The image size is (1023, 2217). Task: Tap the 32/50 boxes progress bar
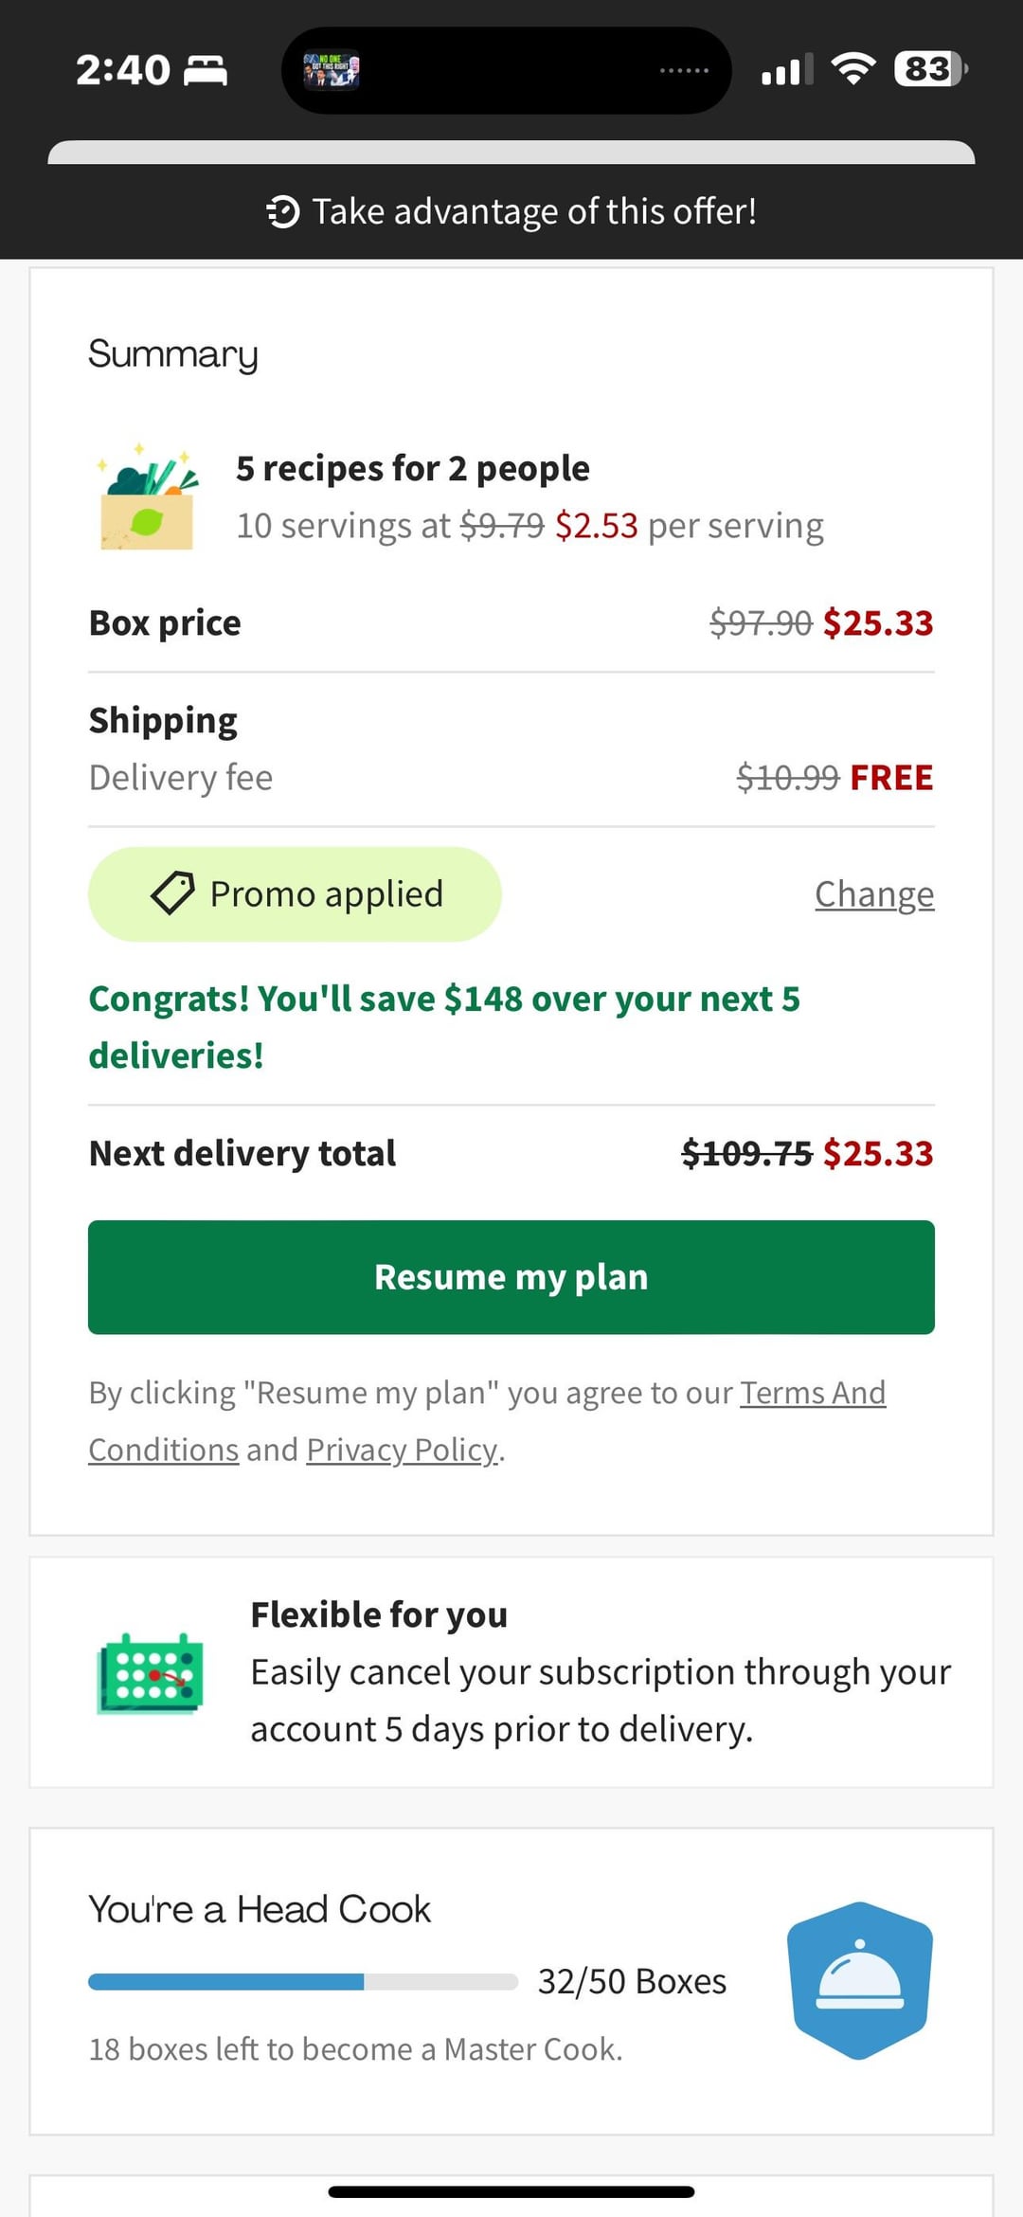point(302,1981)
